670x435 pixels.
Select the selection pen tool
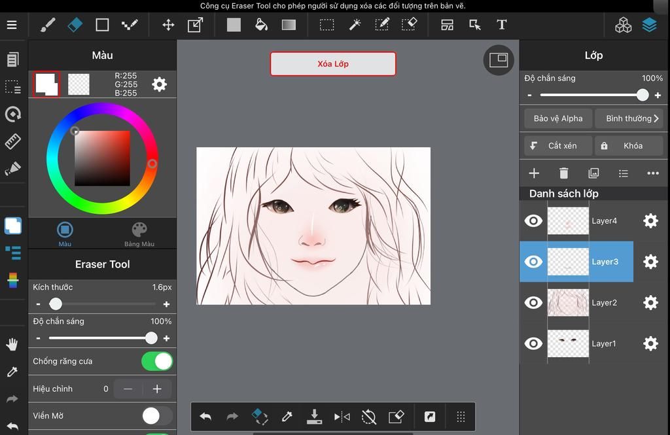click(x=382, y=24)
